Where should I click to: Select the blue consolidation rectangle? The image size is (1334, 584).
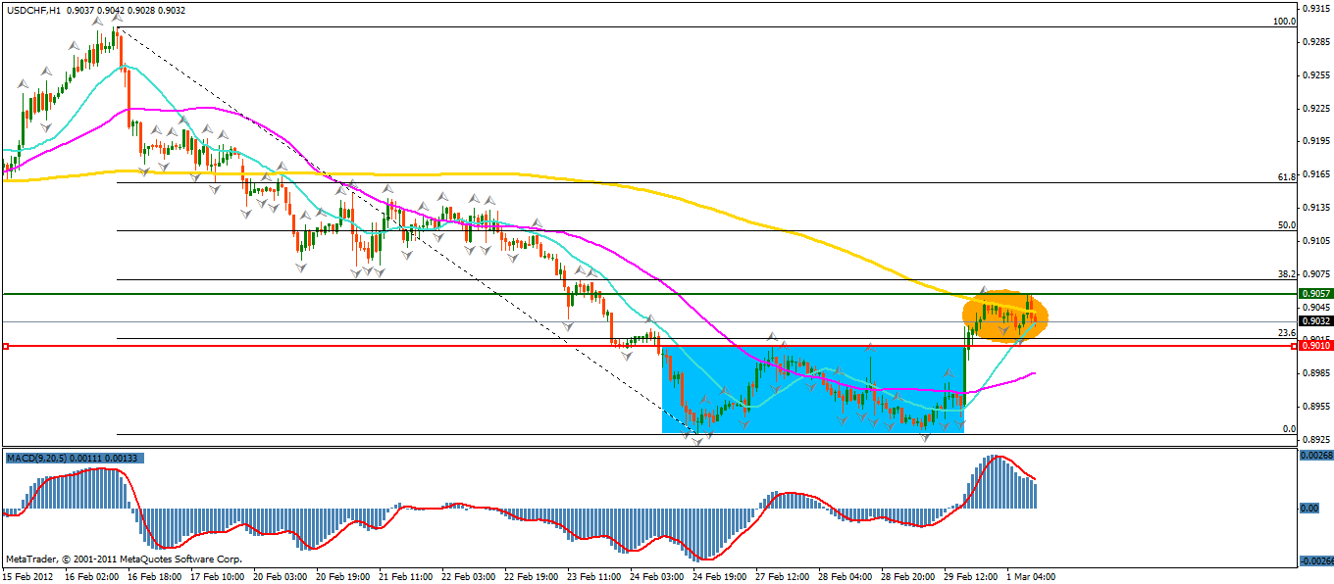[812, 389]
